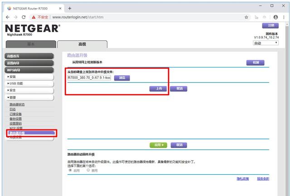
Task: Open 设置向导 in the sidebar
Action: click(29, 63)
